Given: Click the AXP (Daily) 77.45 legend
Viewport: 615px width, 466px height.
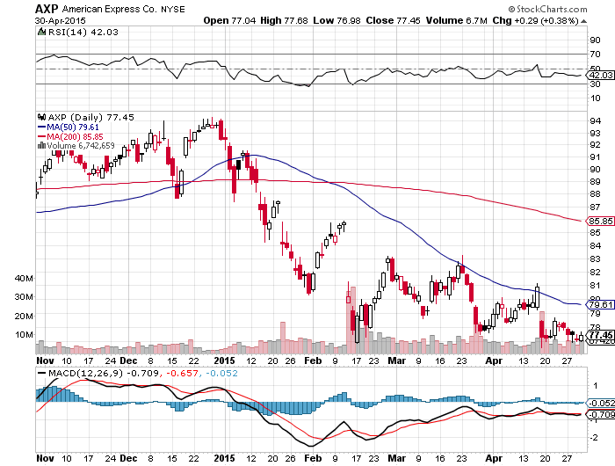Looking at the screenshot, I should [x=91, y=117].
